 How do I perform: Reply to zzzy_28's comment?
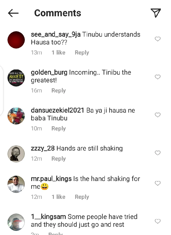point(59,159)
